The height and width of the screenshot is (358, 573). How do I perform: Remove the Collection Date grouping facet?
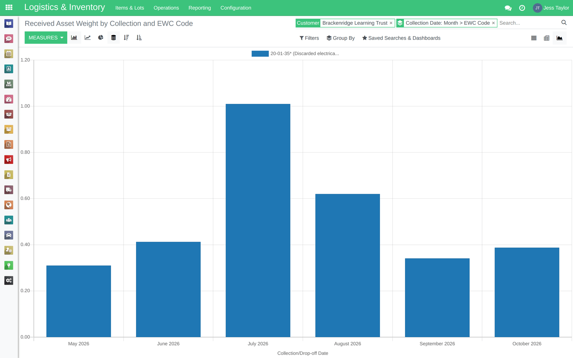coord(493,23)
